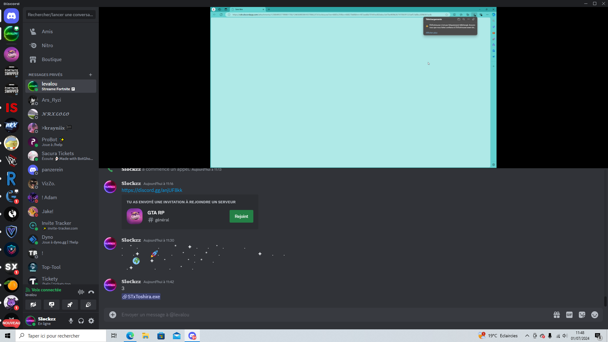The width and height of the screenshot is (608, 342).
Task: Open the Invite Tracker conversation
Action: [x=61, y=225]
